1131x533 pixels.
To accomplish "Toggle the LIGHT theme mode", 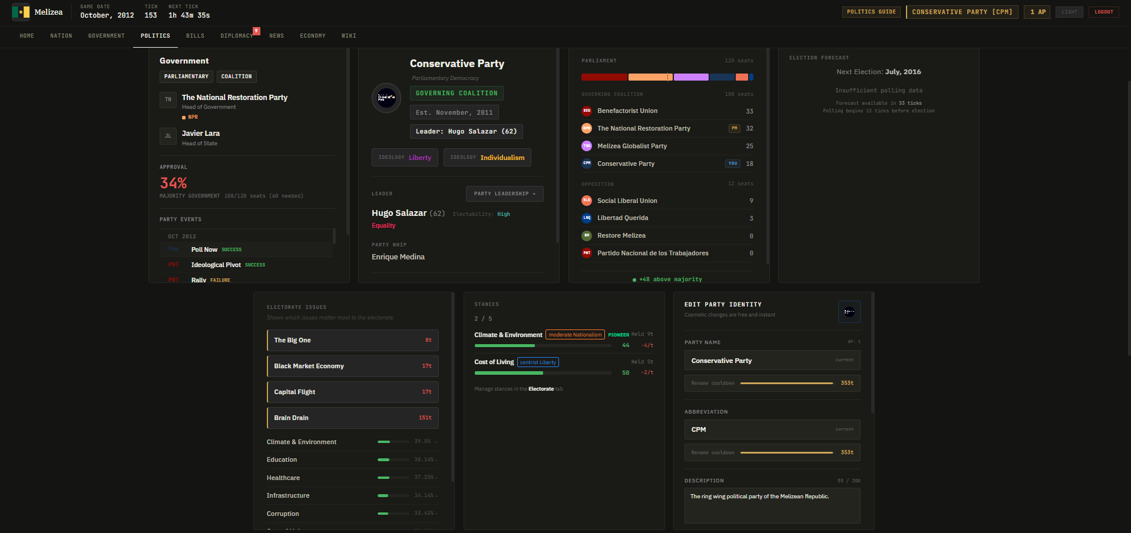I will point(1069,12).
